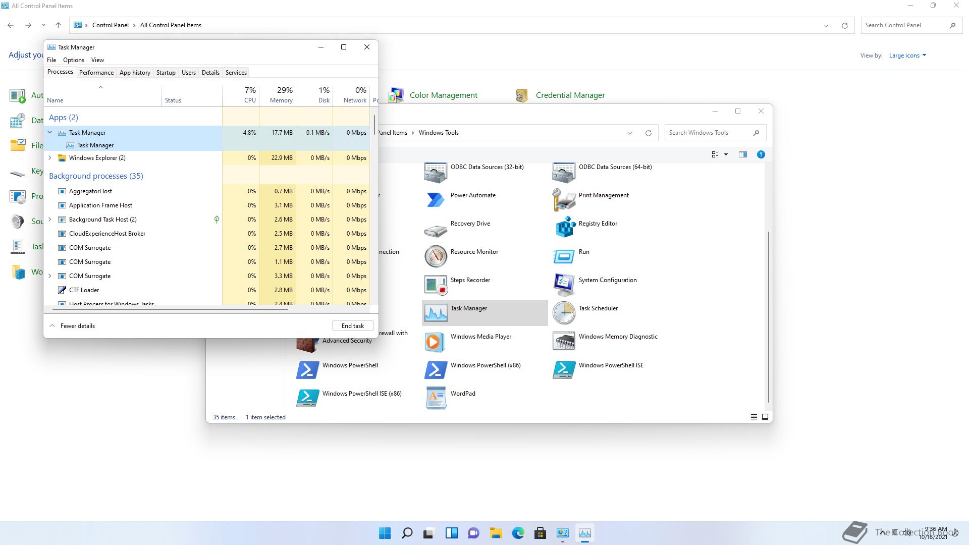Open the Windows Tools view options dropdown
This screenshot has width=969, height=545.
pyautogui.click(x=726, y=154)
